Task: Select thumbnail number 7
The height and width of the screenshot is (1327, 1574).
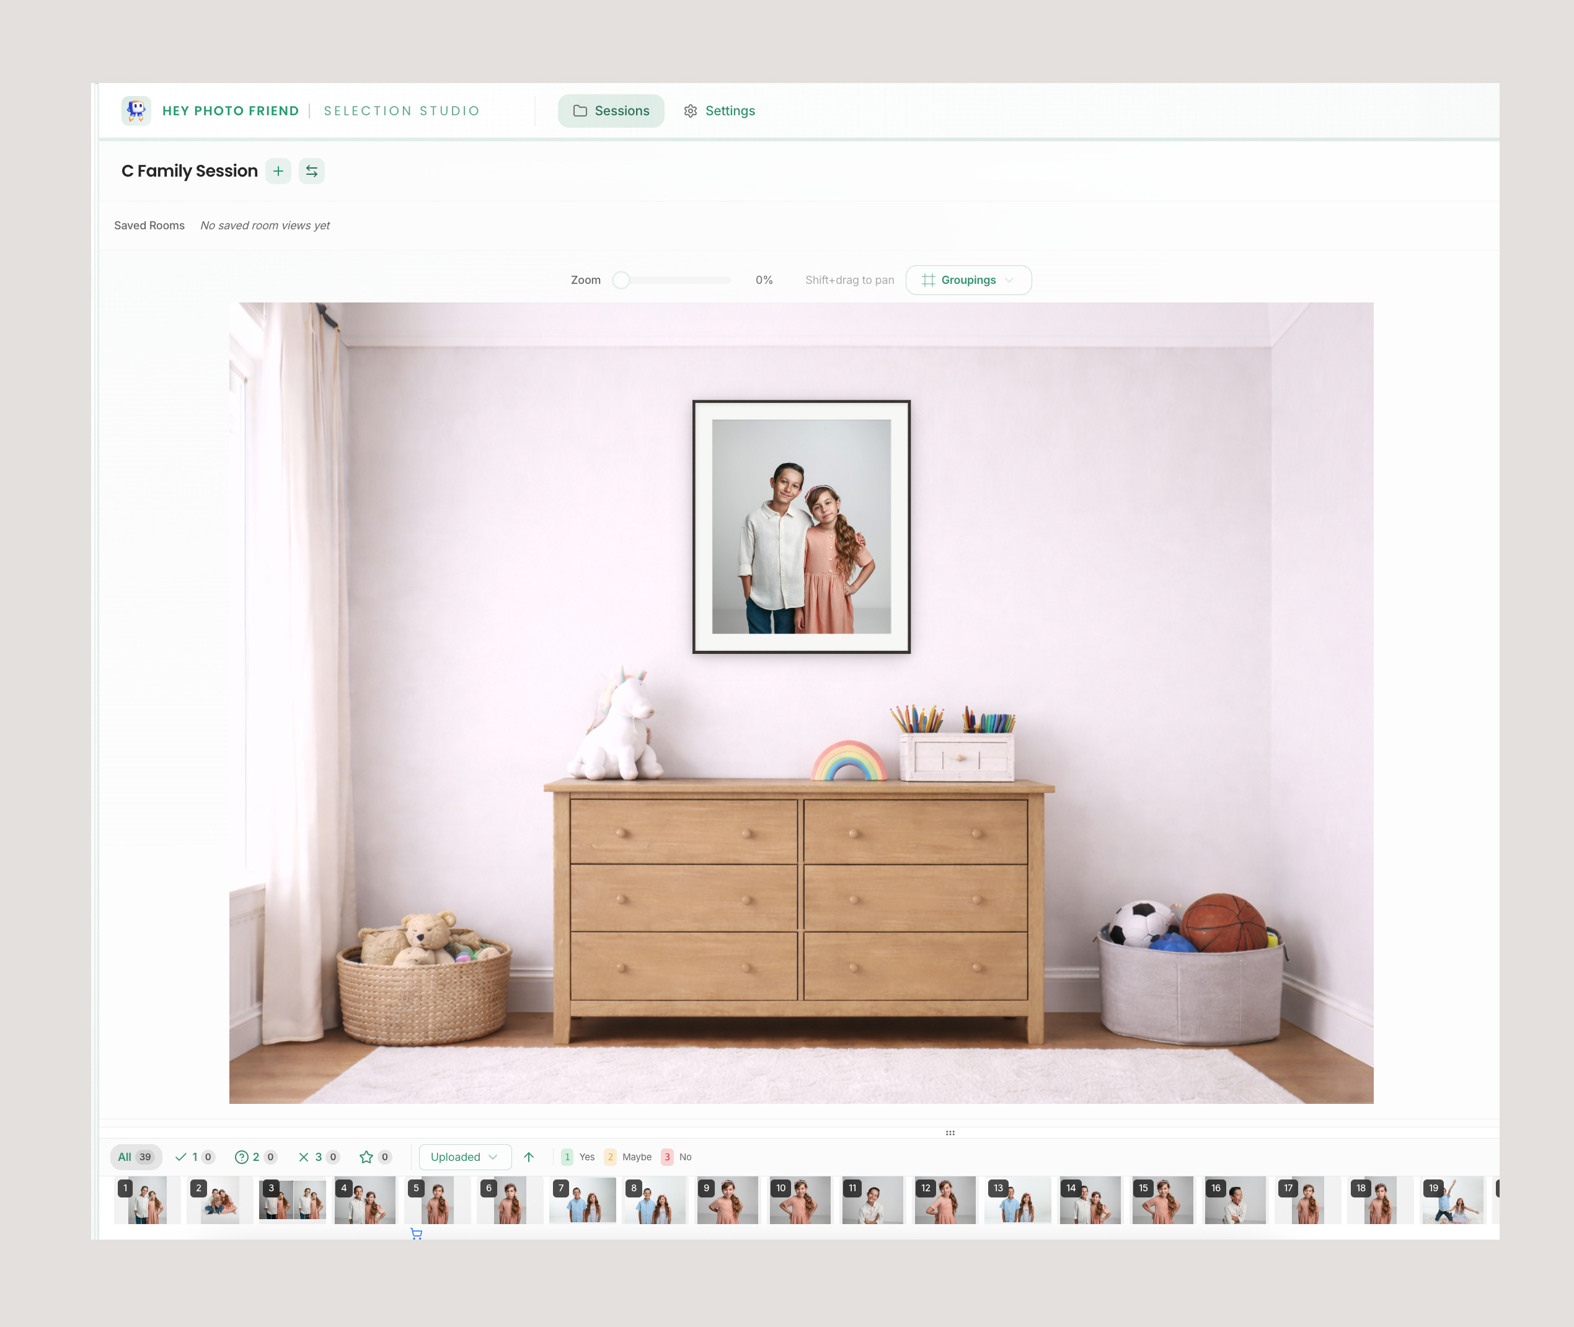Action: point(582,1200)
